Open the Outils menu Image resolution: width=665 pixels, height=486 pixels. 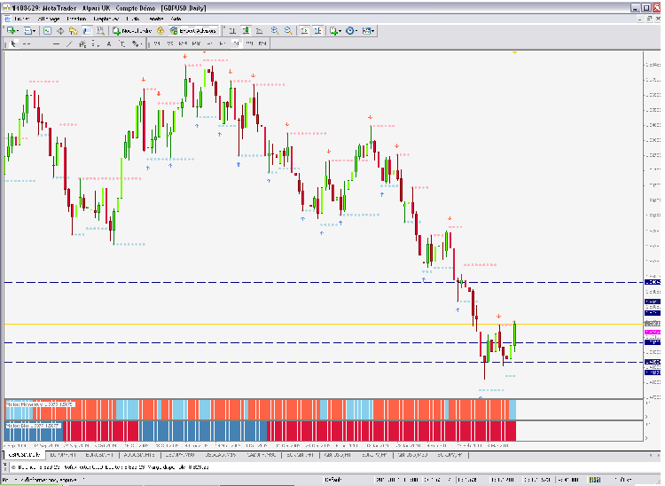click(x=133, y=19)
